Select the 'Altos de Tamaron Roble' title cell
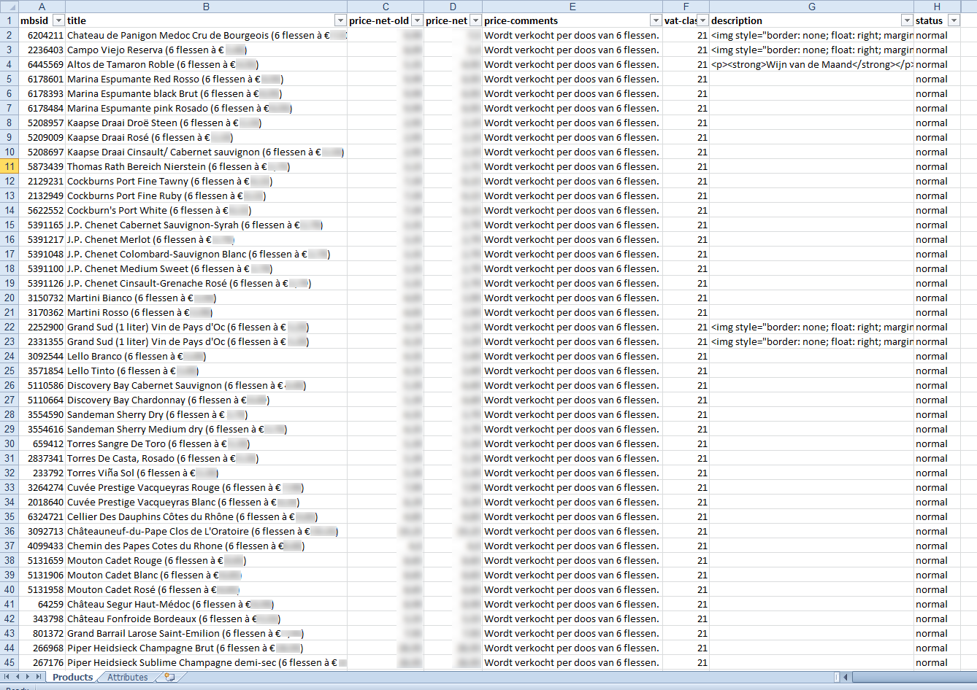 coord(206,64)
